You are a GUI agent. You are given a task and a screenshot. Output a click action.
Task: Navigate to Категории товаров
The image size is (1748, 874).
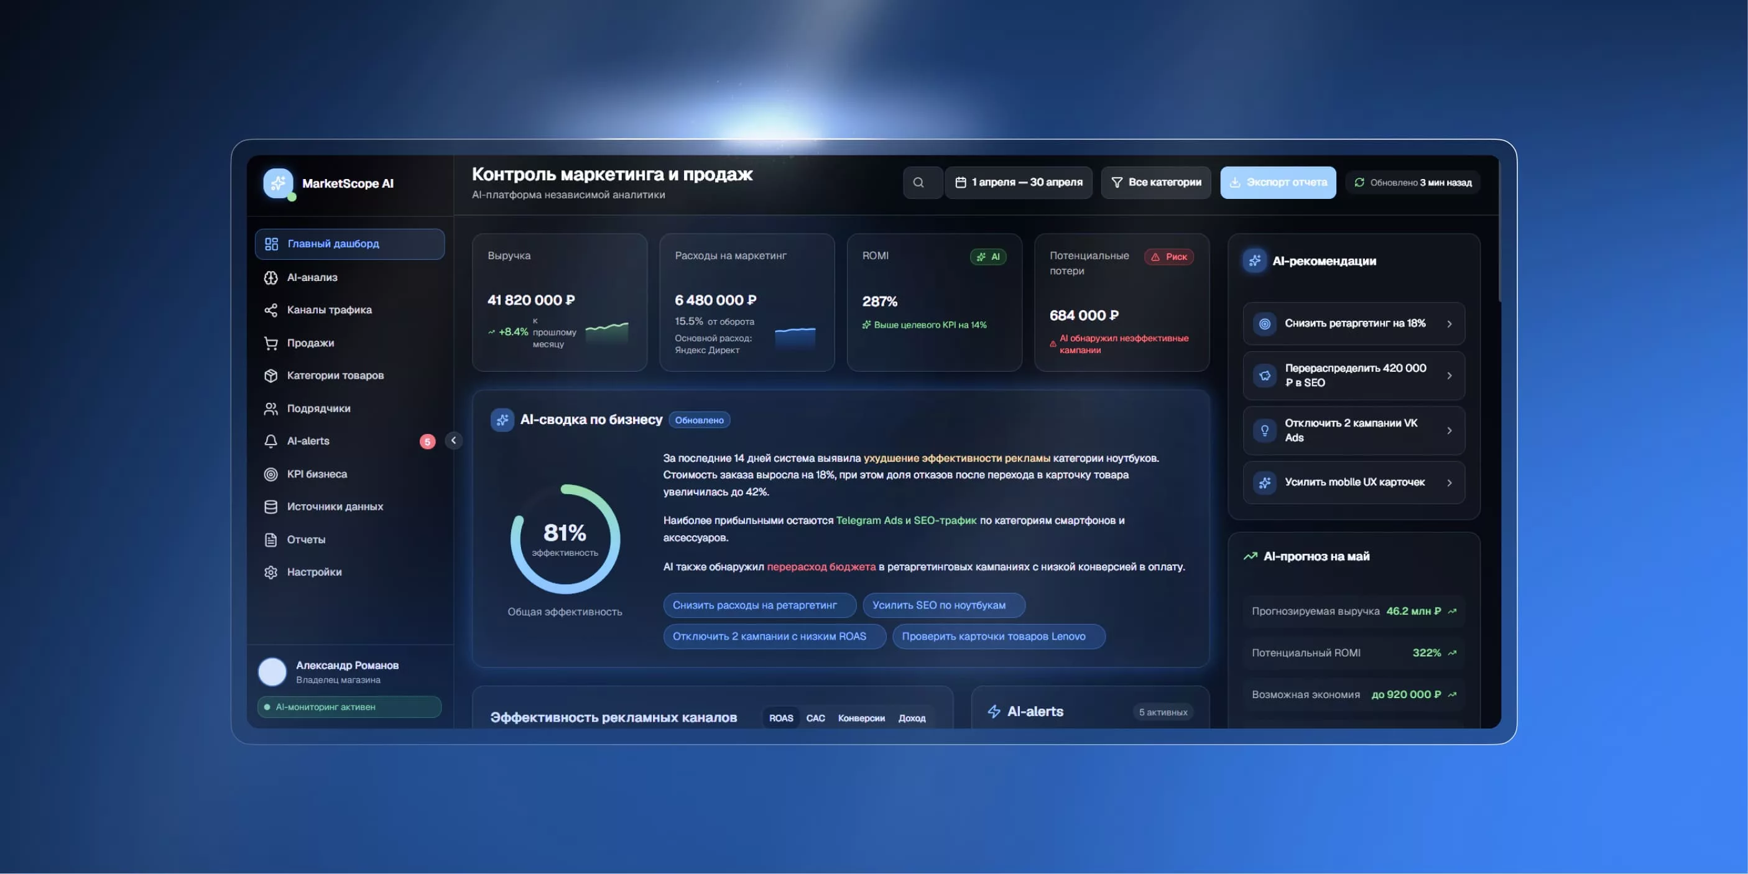pos(349,376)
